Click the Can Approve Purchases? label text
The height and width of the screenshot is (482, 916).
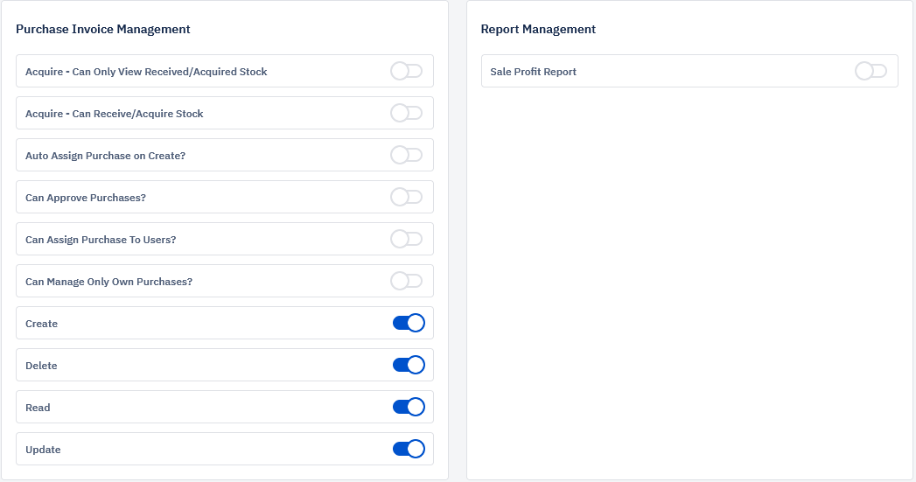[x=86, y=198]
